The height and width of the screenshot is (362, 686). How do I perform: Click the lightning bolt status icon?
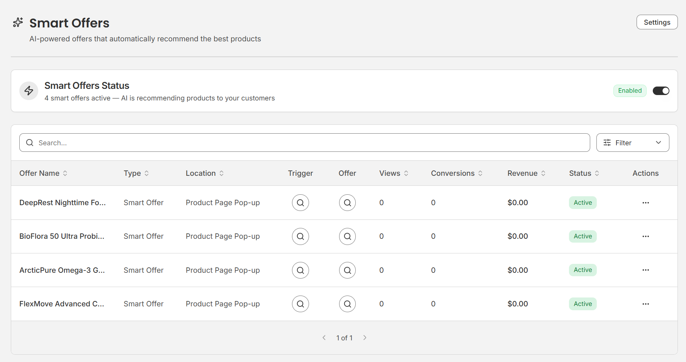click(29, 91)
